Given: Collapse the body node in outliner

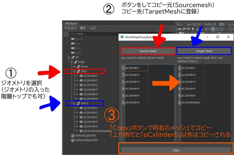Looking at the screenshot, I should pos(72,62).
